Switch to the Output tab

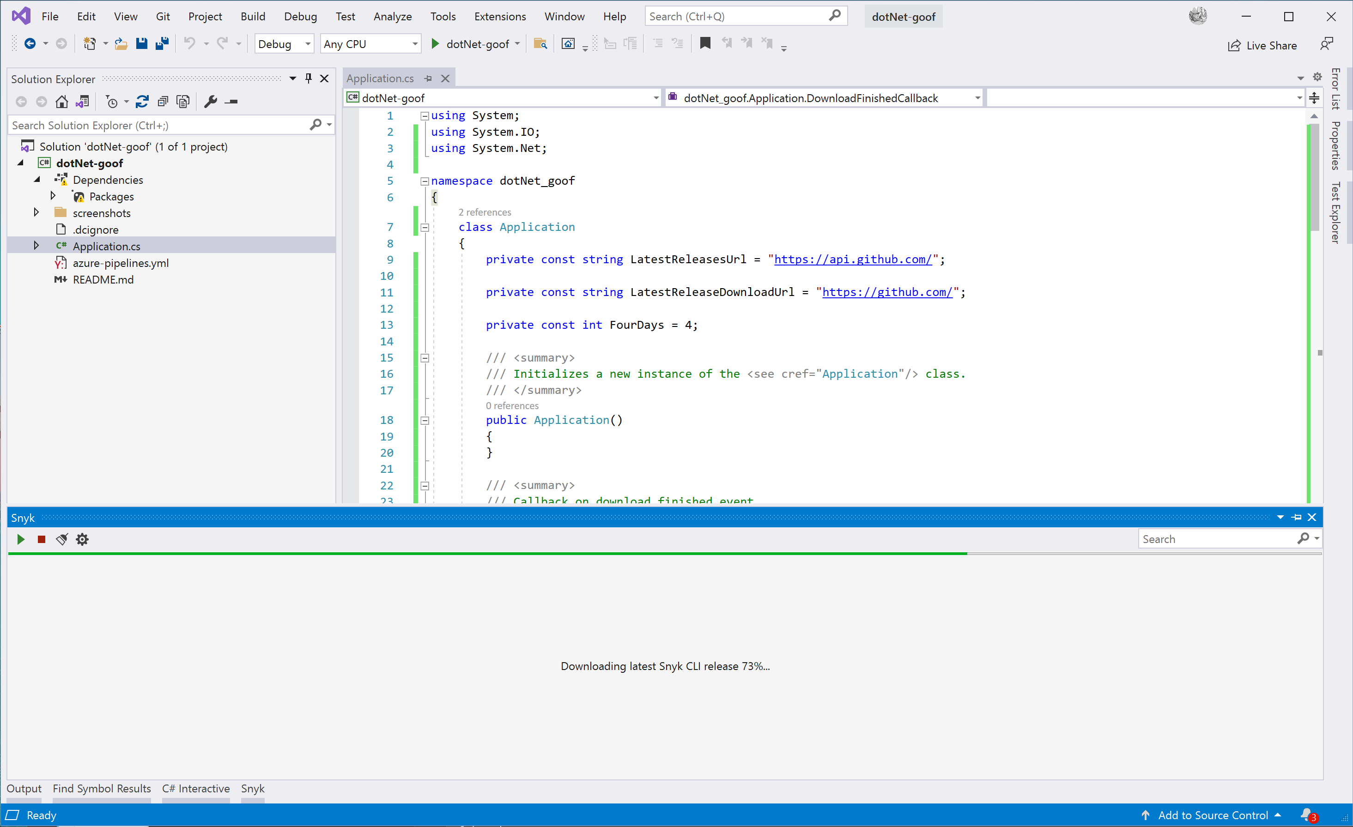pos(24,788)
